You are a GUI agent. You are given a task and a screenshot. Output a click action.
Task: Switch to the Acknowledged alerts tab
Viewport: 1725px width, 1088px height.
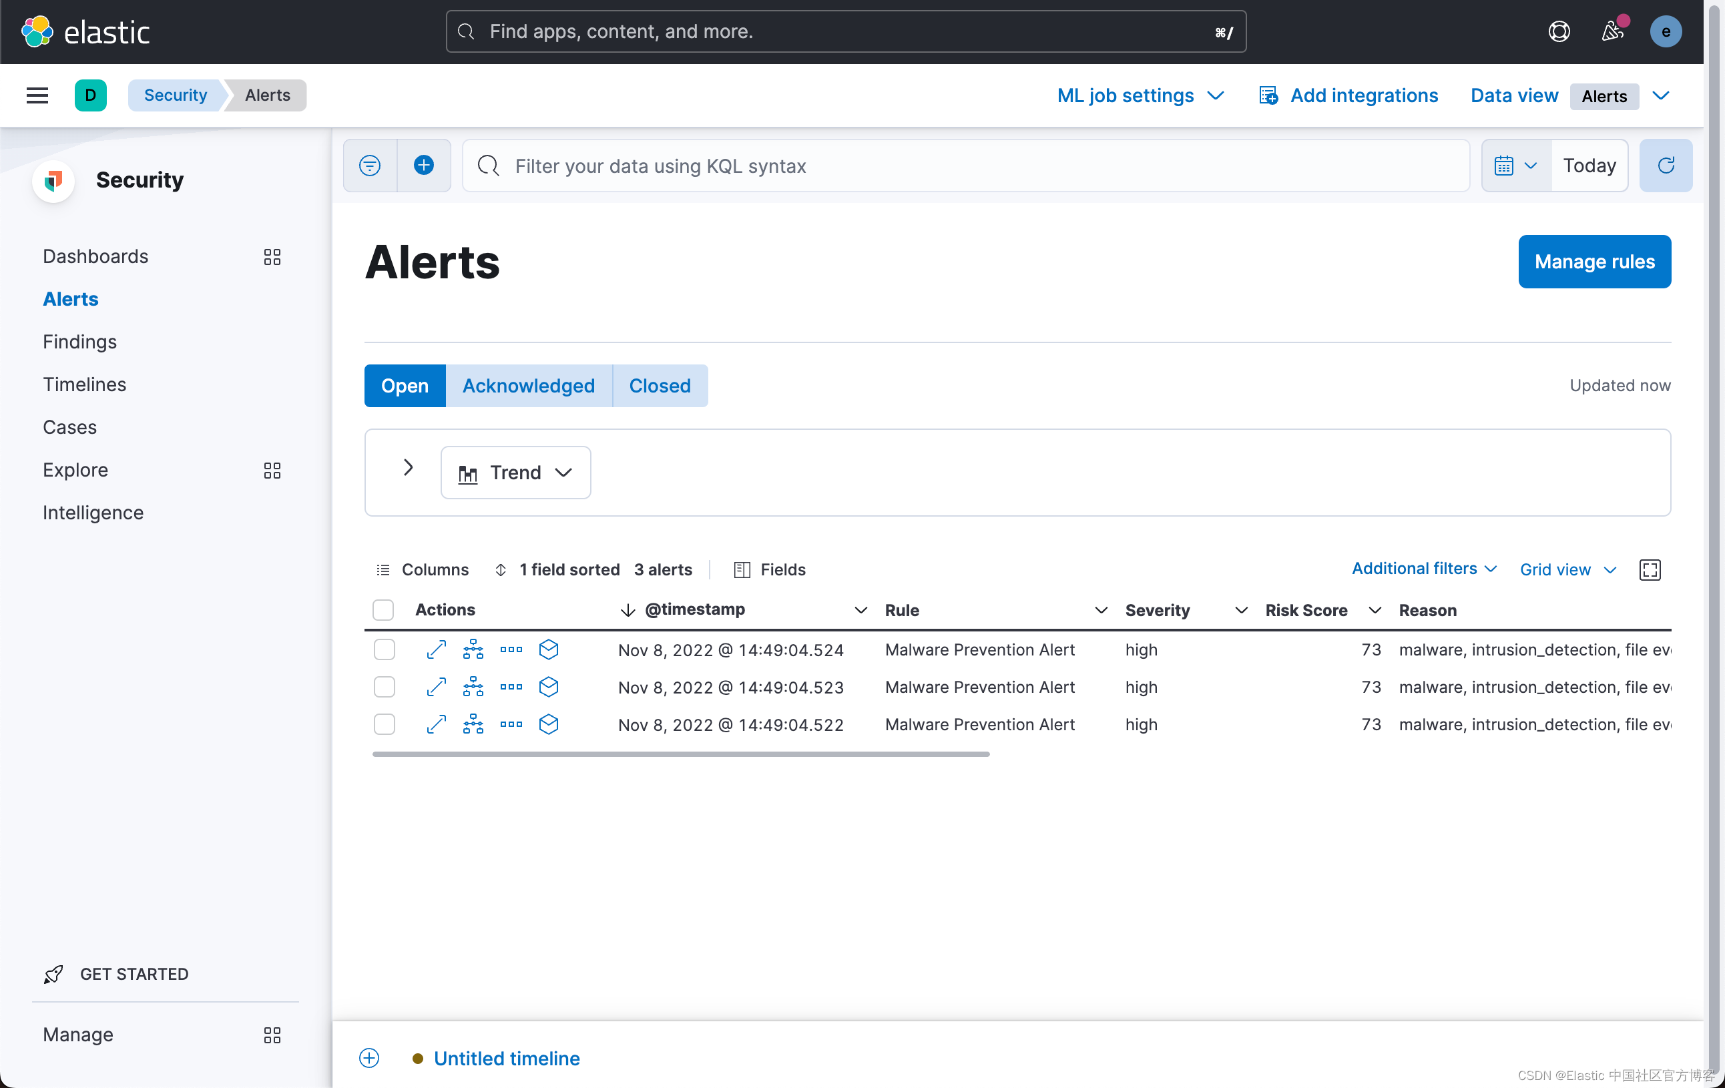tap(529, 385)
